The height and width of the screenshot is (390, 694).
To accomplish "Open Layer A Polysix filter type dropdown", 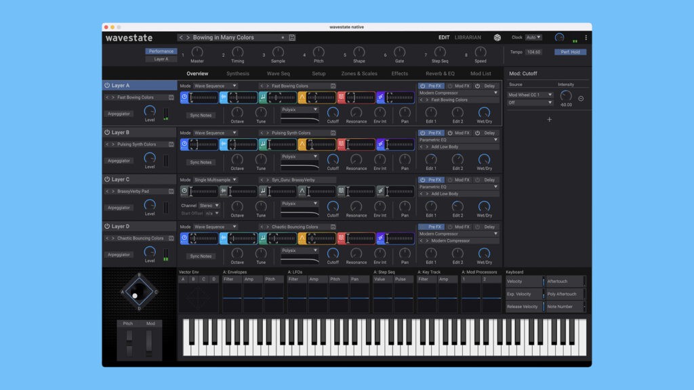I will [300, 109].
